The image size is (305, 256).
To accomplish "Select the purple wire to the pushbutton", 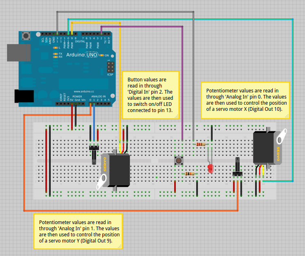I will pos(182,82).
